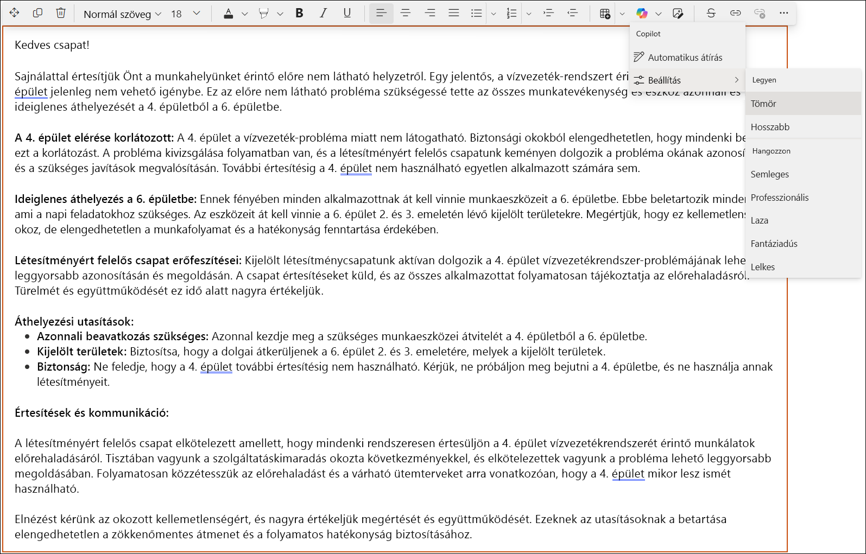Image resolution: width=866 pixels, height=554 pixels.
Task: Select Lelkes tone option
Action: click(x=804, y=267)
